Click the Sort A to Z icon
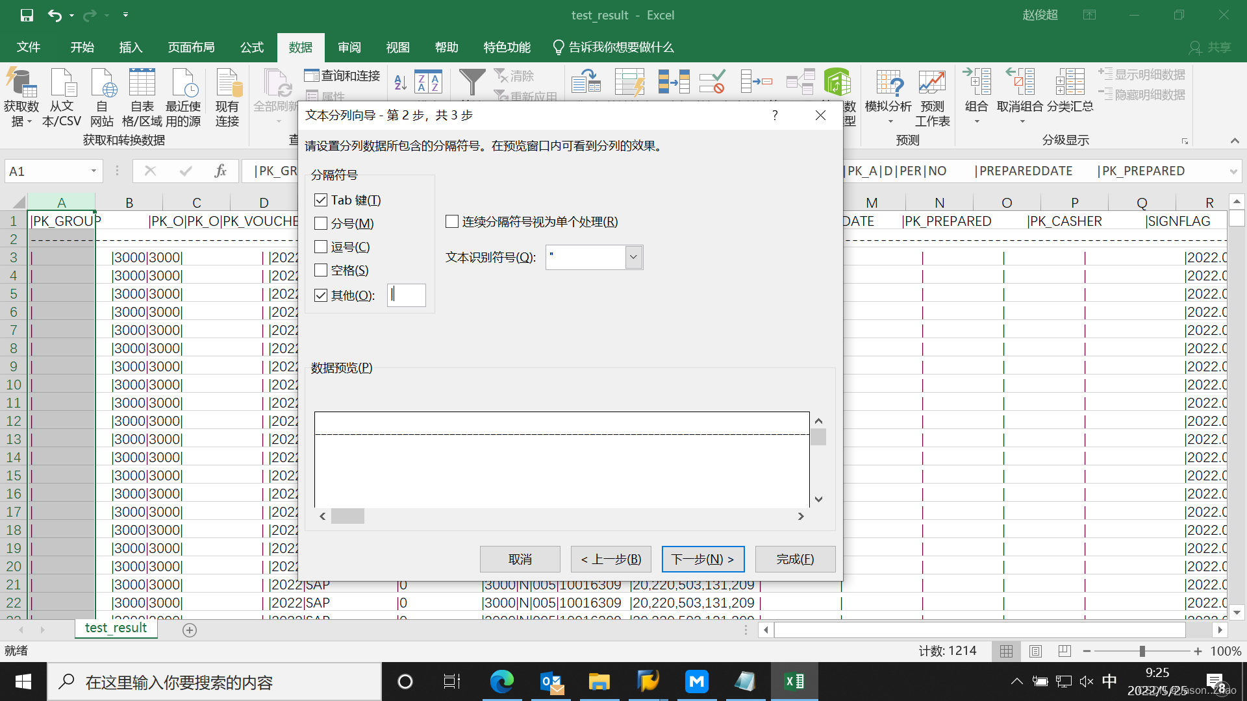This screenshot has width=1247, height=701. [400, 82]
